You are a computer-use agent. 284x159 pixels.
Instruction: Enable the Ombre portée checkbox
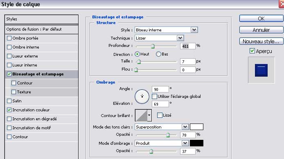[x=9, y=38]
